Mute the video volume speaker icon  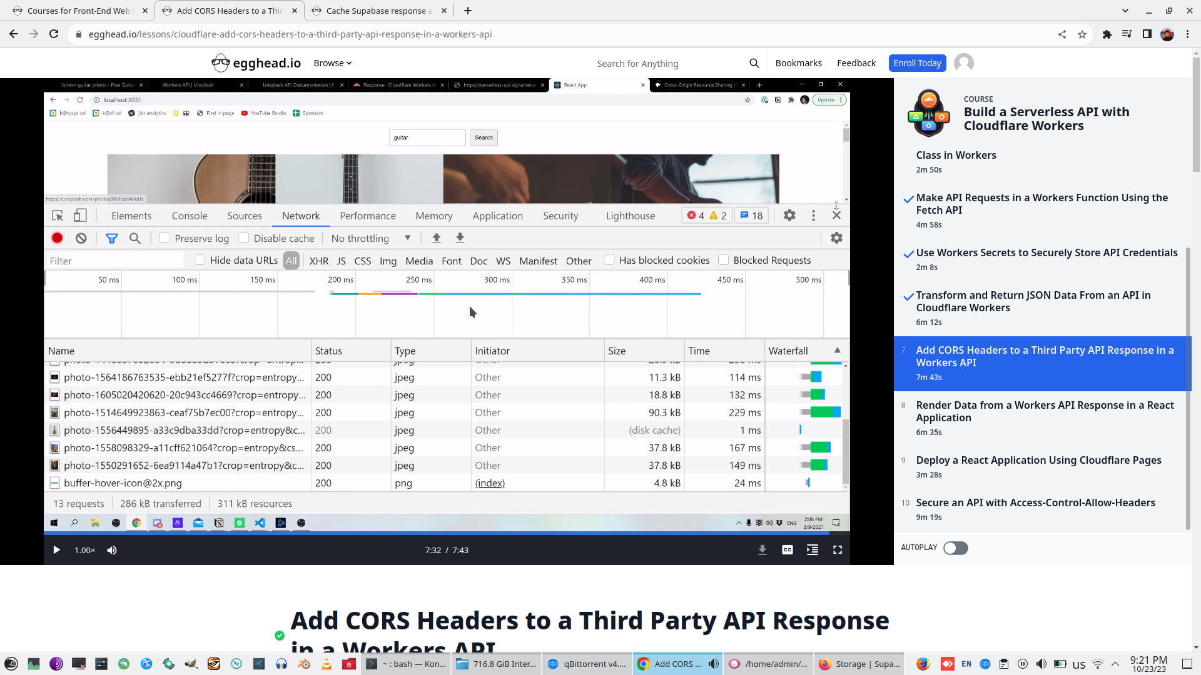click(112, 550)
